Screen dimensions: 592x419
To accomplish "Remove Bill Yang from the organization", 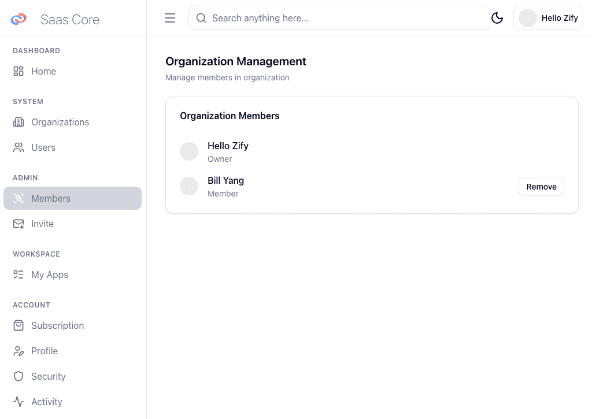I will point(541,187).
